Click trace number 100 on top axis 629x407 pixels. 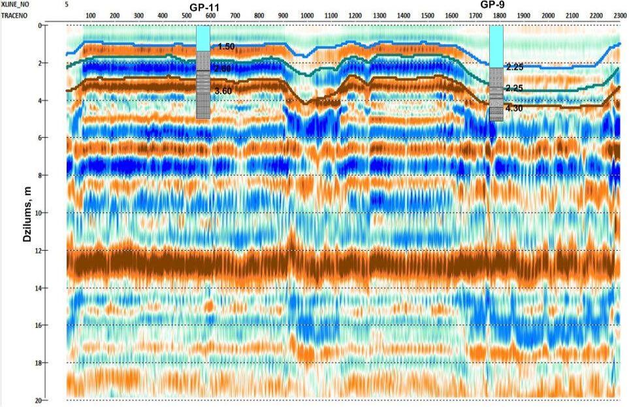click(x=90, y=15)
